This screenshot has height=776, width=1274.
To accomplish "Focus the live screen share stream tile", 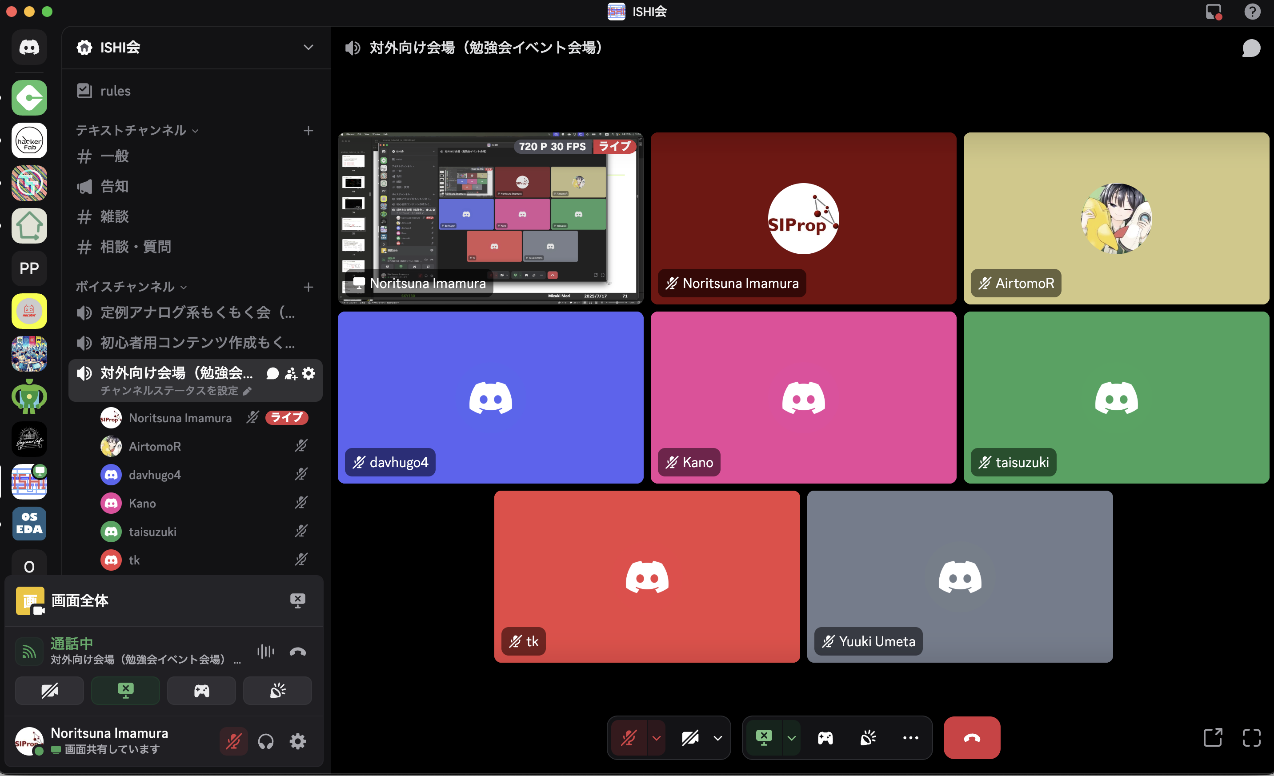I will (490, 218).
